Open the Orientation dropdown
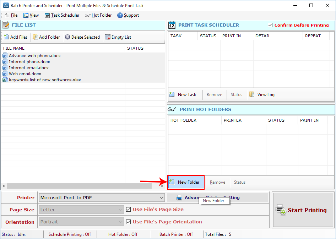This screenshot has width=336, height=239. [121, 222]
